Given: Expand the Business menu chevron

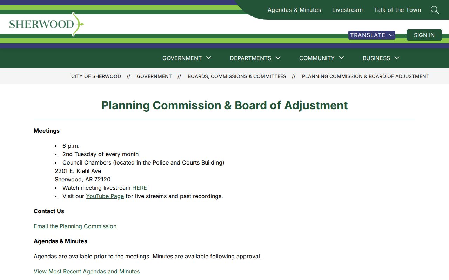Looking at the screenshot, I should point(397,58).
